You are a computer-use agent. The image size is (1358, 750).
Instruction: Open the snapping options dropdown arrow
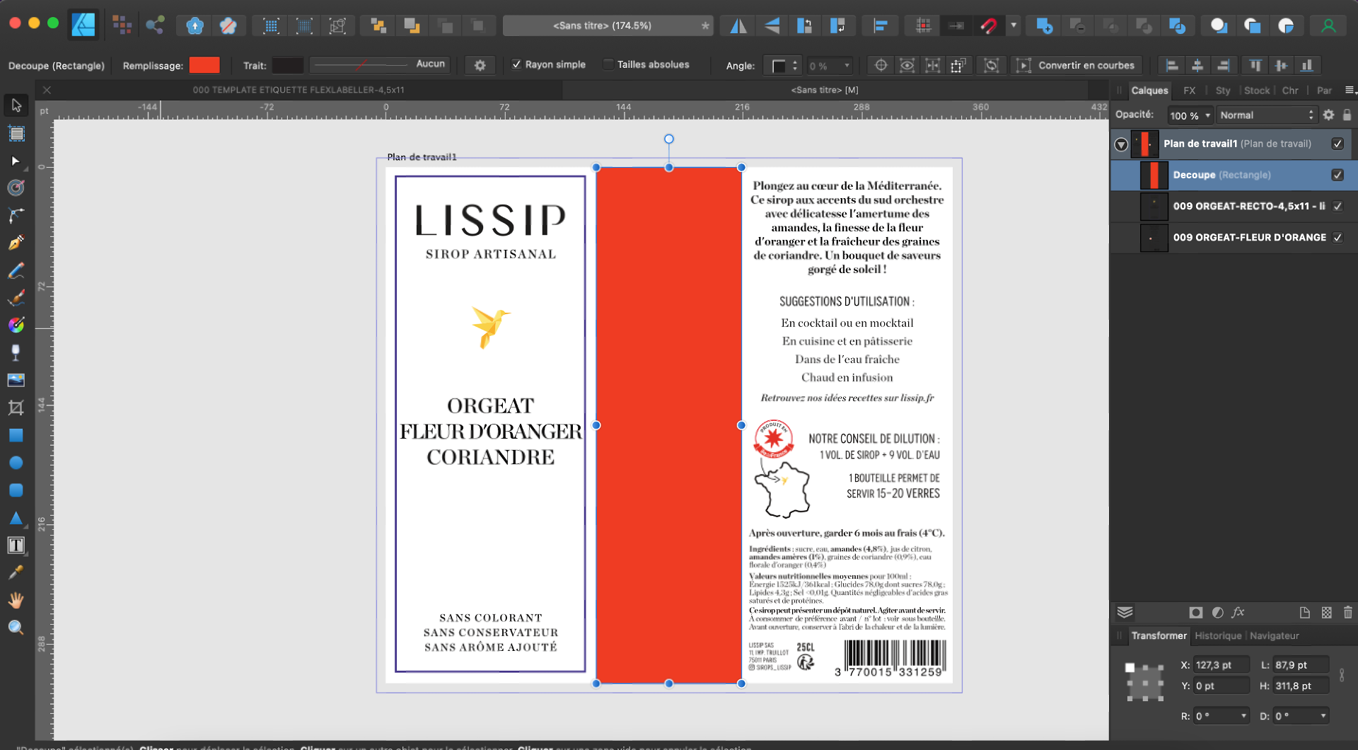(x=1014, y=26)
